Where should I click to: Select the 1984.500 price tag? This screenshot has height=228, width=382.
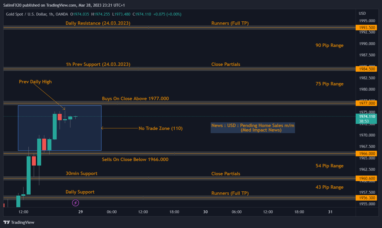click(366, 69)
